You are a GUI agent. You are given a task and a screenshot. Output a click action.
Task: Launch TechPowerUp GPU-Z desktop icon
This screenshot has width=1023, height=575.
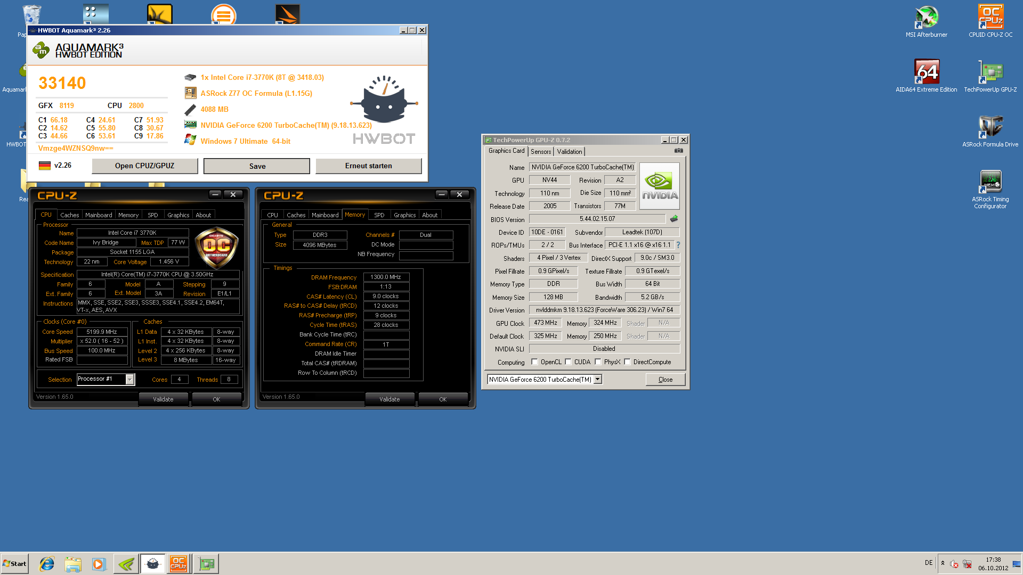(x=990, y=76)
